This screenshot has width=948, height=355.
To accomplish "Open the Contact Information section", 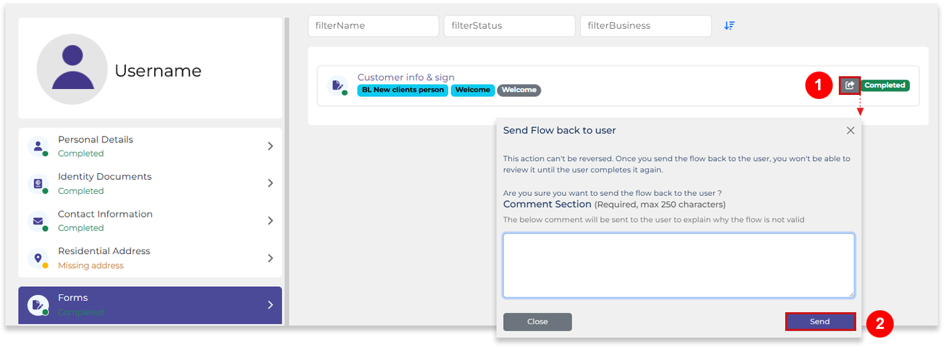I will [x=150, y=221].
